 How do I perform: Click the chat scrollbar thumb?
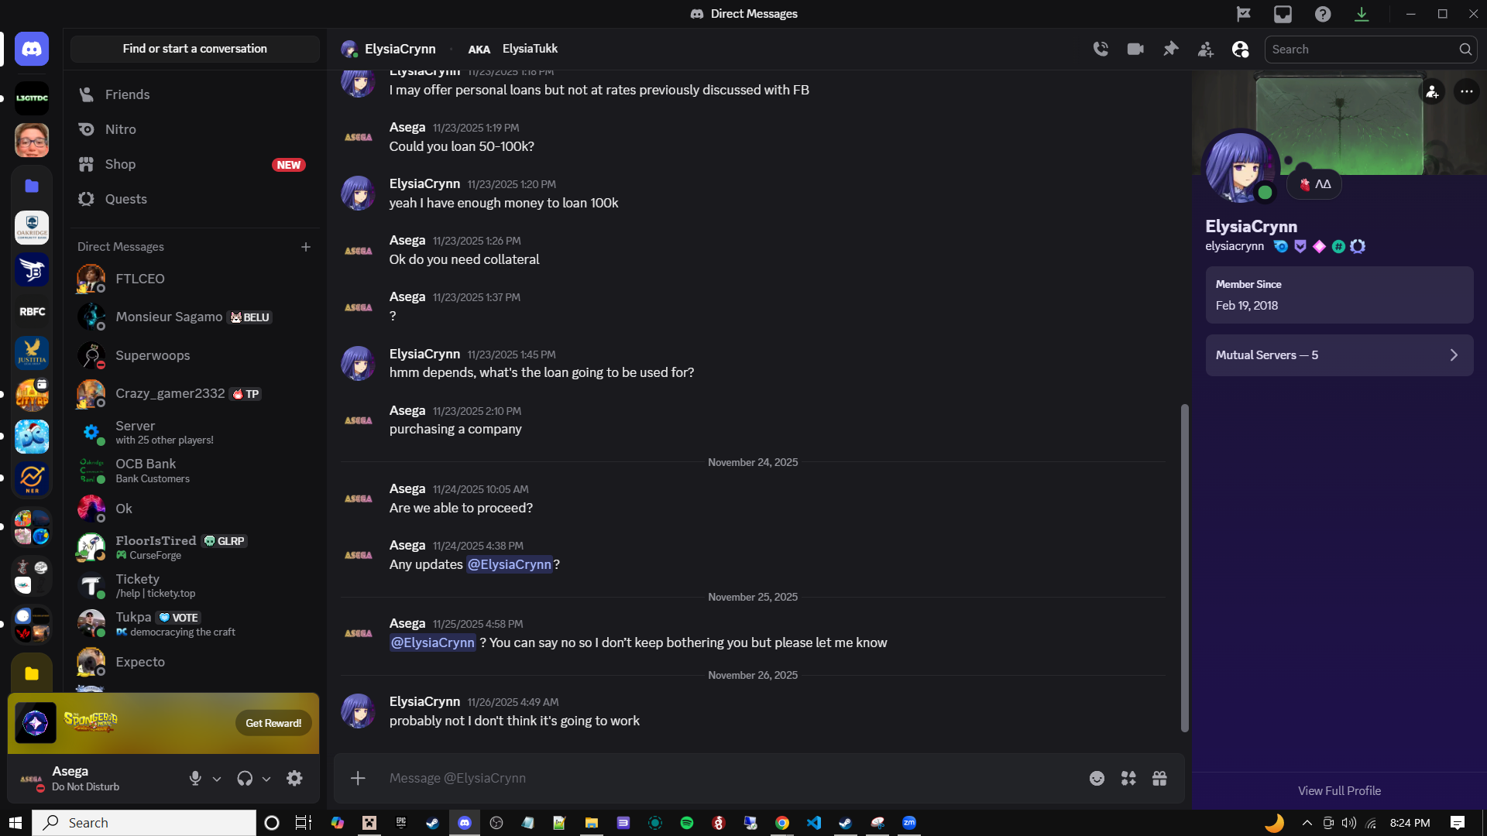[x=1184, y=567]
